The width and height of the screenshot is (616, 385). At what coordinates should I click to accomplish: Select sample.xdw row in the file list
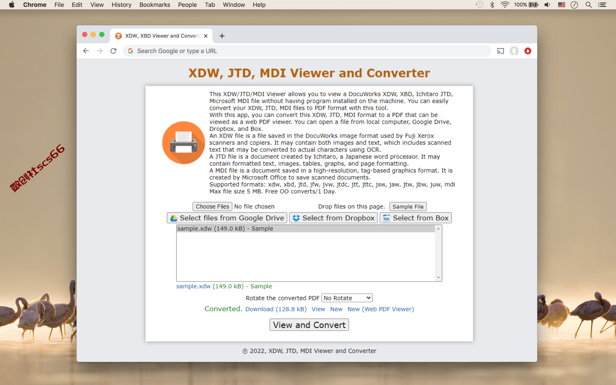point(306,229)
